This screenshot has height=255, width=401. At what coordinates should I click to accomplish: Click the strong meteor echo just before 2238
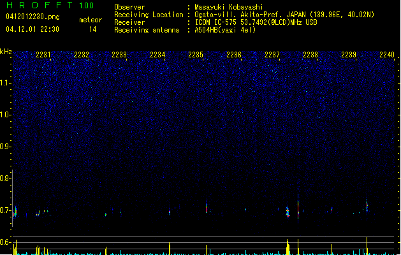(x=298, y=207)
